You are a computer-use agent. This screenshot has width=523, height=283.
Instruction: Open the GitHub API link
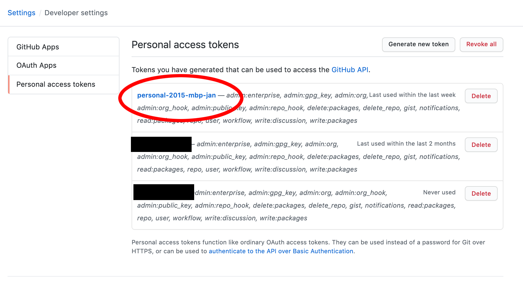point(350,70)
